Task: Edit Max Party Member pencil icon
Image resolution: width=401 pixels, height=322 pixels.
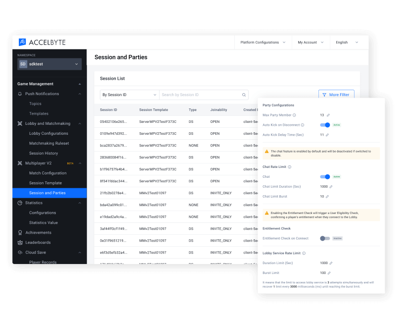Action: [x=328, y=115]
